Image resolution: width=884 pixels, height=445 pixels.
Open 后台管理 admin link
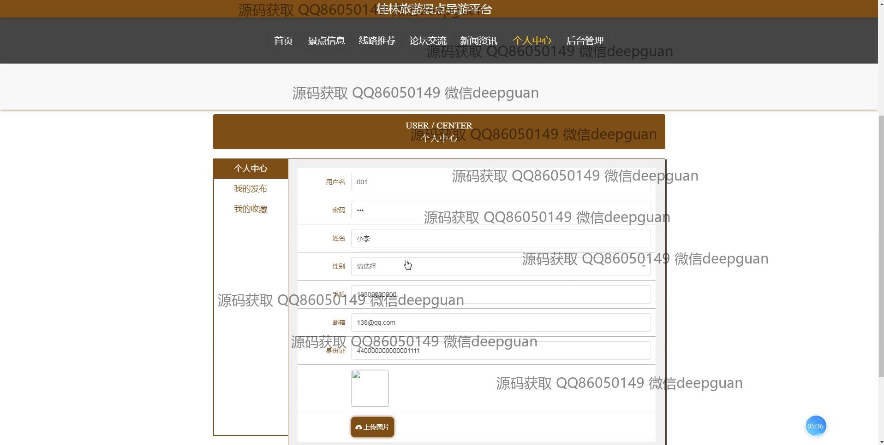pos(585,41)
